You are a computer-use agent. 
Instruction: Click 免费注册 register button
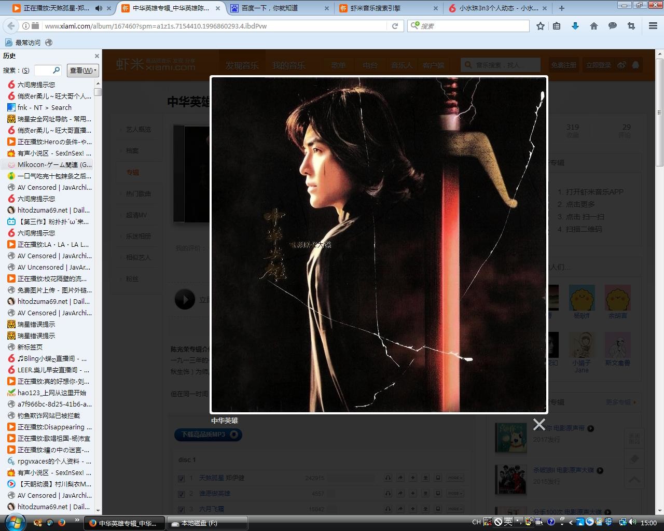click(x=564, y=65)
